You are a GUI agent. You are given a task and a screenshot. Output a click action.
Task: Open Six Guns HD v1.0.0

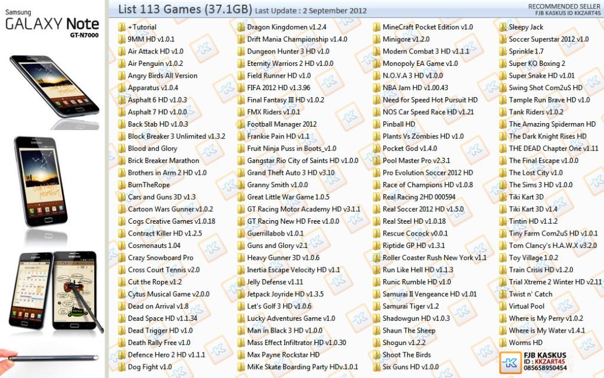pos(411,367)
